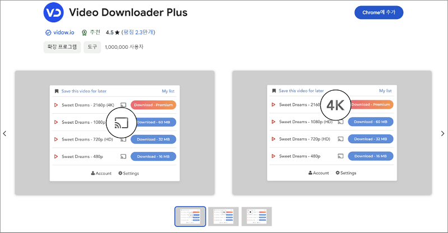
Task: Click Save this video for later in the left screenshot
Action: (x=84, y=91)
